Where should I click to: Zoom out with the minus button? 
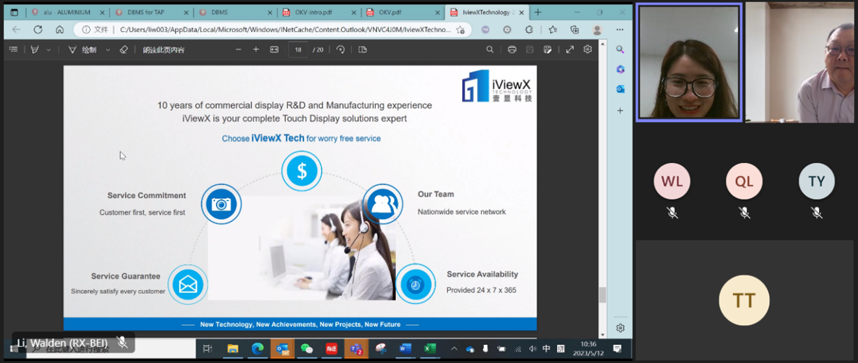pos(239,49)
